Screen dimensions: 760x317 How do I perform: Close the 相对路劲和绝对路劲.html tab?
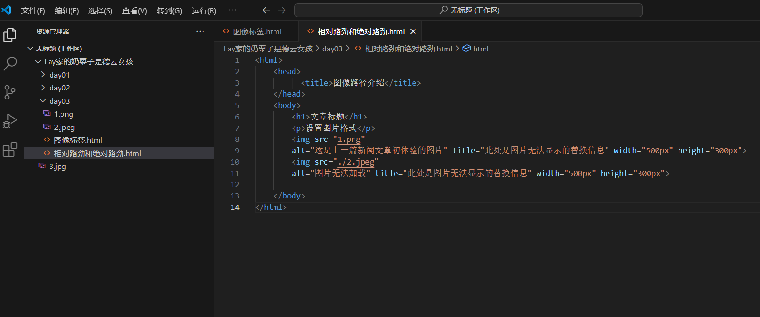tap(413, 31)
